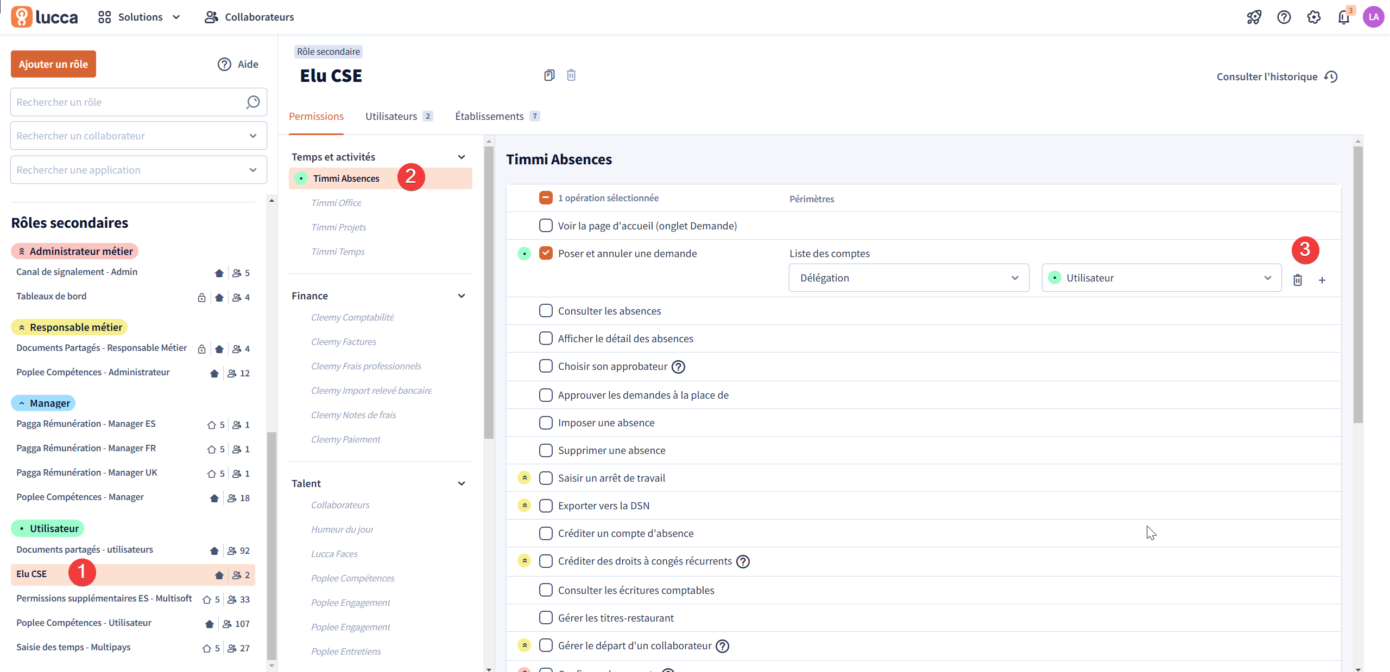Viewport: 1390px width, 672px height.
Task: Toggle the select-all operations checkbox
Action: [546, 198]
